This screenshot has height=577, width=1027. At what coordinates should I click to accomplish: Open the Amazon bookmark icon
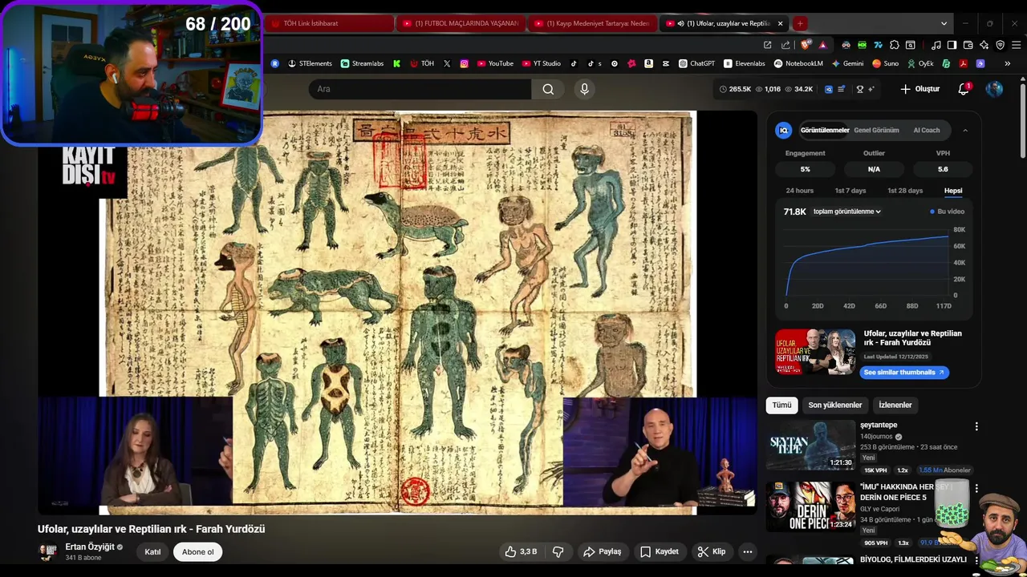pyautogui.click(x=648, y=63)
